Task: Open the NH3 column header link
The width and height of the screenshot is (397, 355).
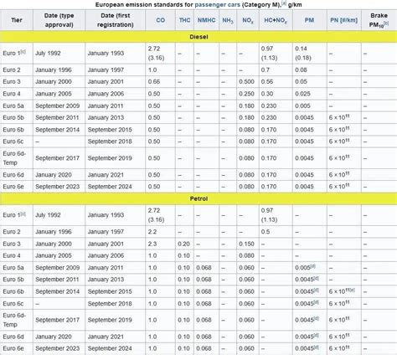Action: coord(228,20)
